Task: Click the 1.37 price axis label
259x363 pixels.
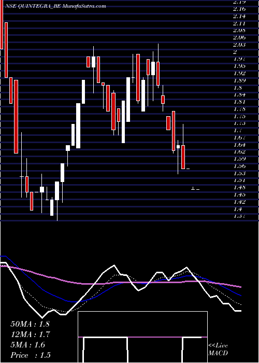Action: [x=239, y=216]
